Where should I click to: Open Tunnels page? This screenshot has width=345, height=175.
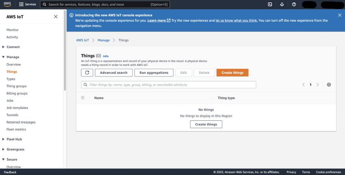pos(12,115)
